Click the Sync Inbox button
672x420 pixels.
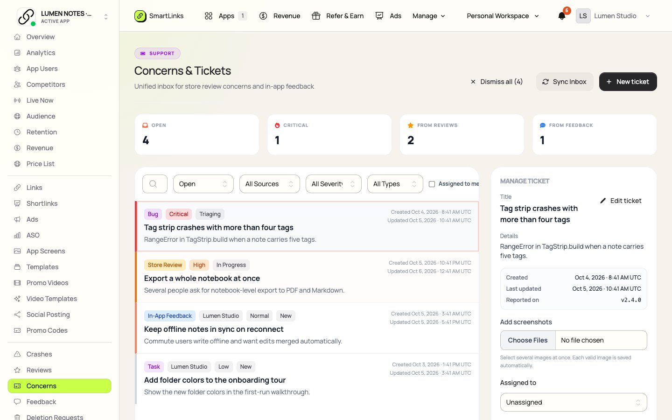565,82
